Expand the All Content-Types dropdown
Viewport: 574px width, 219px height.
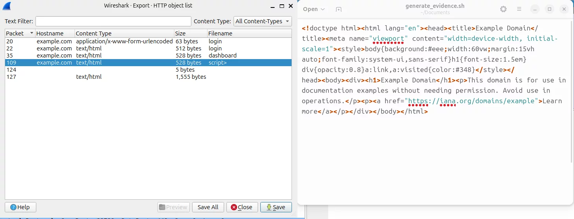(x=263, y=21)
